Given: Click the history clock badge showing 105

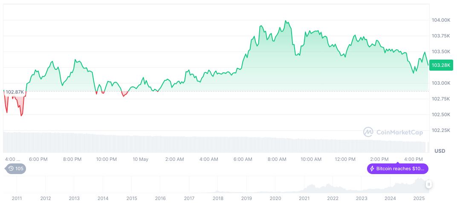Looking at the screenshot, I should click(15, 169).
